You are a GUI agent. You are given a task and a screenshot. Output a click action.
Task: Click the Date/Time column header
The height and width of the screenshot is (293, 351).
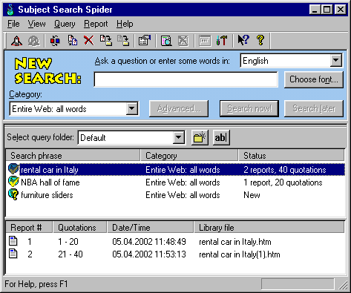click(x=151, y=228)
